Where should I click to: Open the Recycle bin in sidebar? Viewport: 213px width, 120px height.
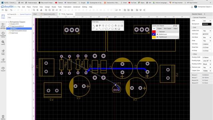click(3, 117)
